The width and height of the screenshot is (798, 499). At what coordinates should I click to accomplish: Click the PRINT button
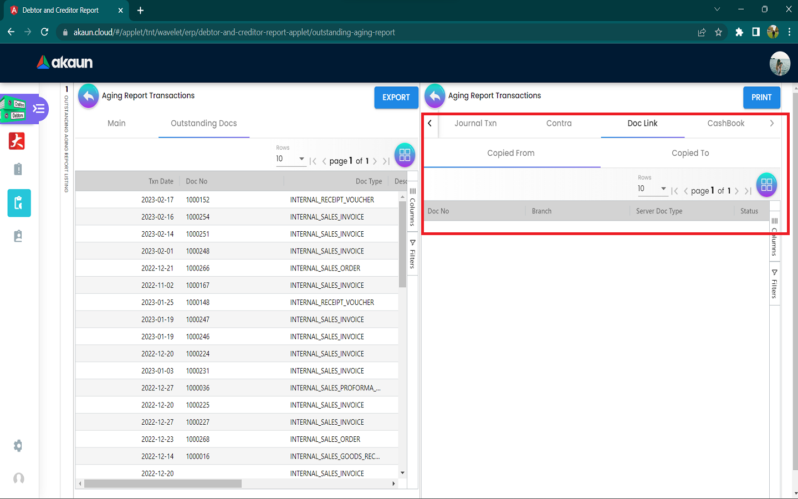point(761,98)
